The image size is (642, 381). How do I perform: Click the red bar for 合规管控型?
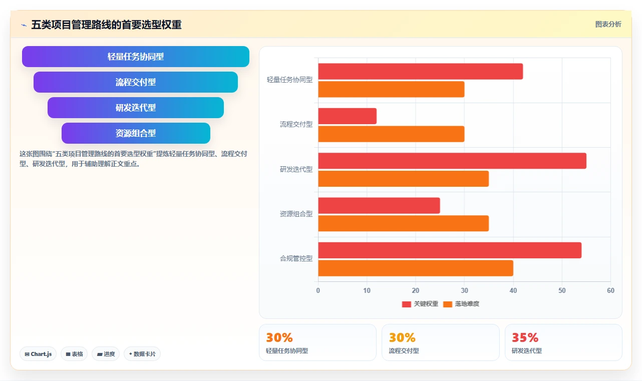click(x=450, y=250)
